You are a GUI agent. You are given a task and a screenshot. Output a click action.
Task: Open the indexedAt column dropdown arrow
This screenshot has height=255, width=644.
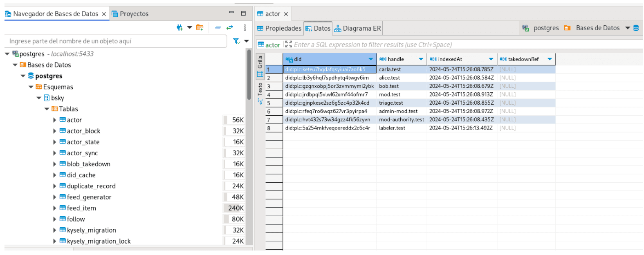coord(491,59)
